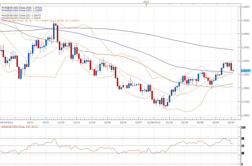Click the 1.4000 price axis label

click(x=245, y=34)
